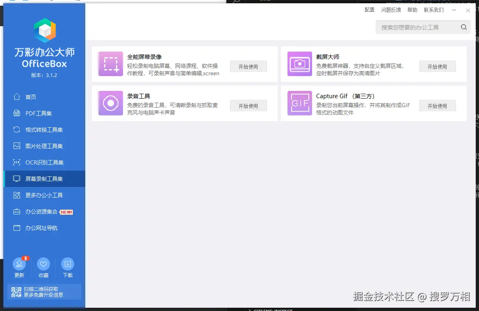Click the Capture Gif purple GIF icon
The height and width of the screenshot is (311, 479).
pos(300,103)
